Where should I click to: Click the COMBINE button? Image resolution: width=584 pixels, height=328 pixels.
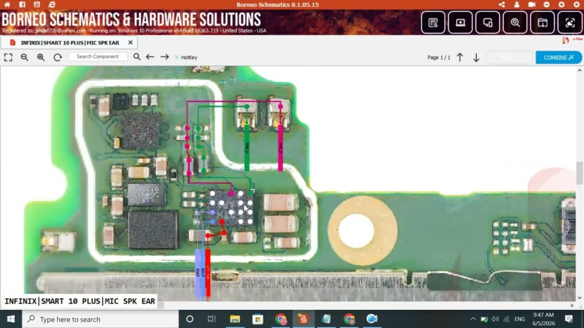point(558,58)
